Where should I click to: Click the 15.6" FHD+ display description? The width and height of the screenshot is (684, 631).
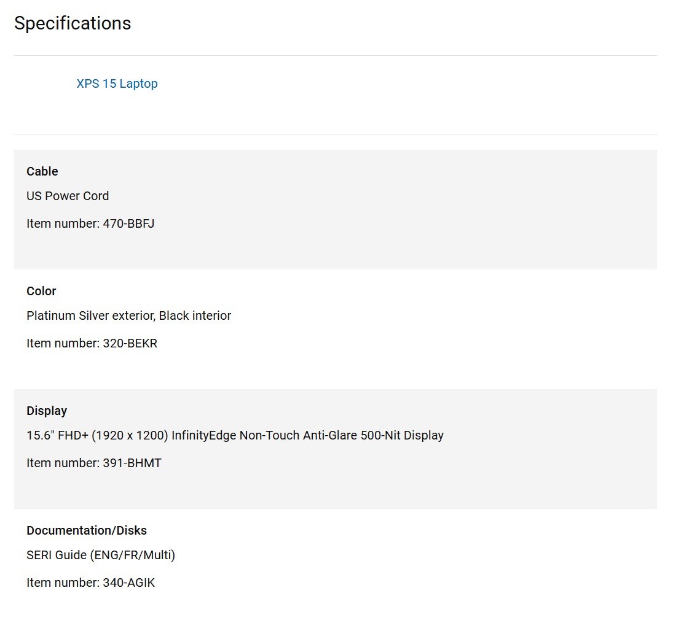pyautogui.click(x=235, y=435)
